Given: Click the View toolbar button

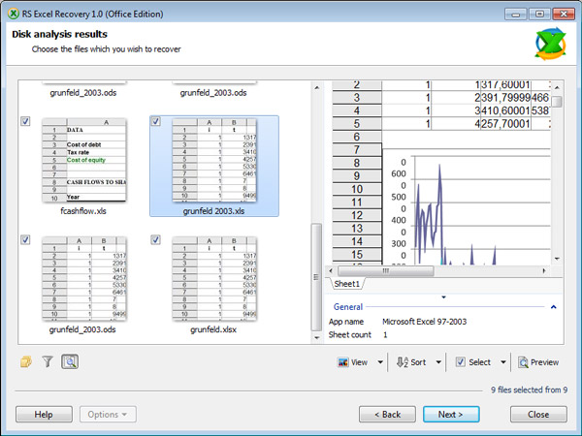Looking at the screenshot, I should point(353,362).
